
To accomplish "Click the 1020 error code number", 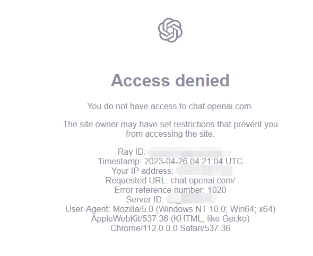I will [217, 190].
